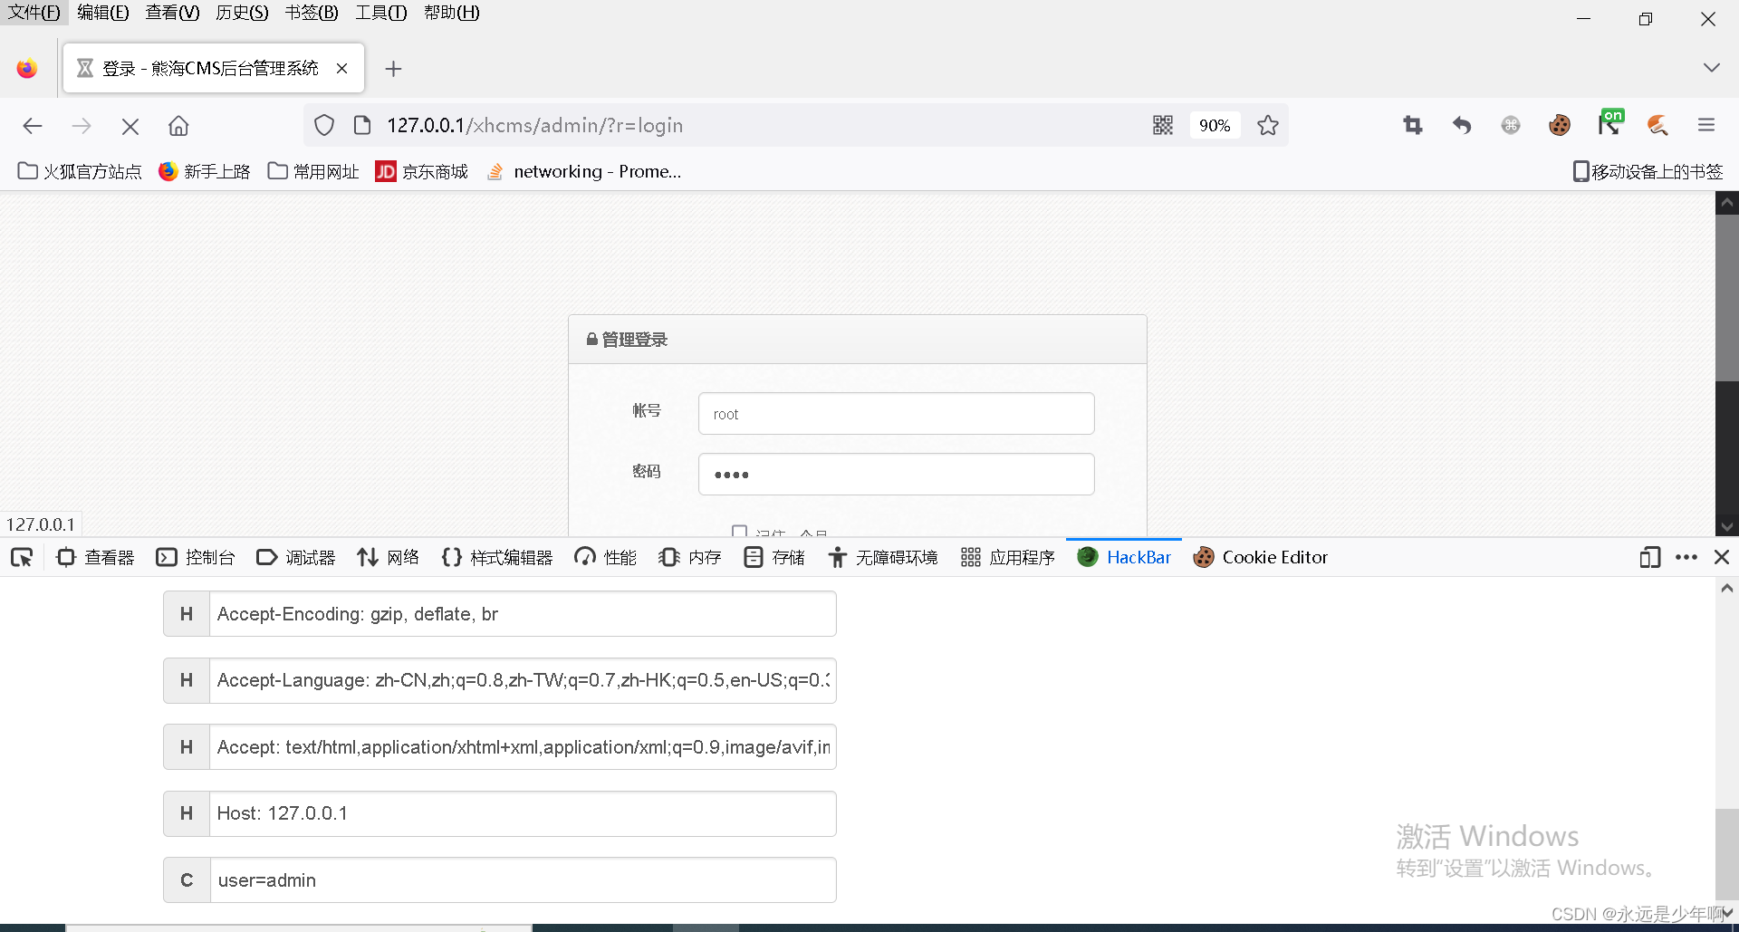This screenshot has height=932, width=1739.
Task: Go to the home page
Action: tap(178, 126)
